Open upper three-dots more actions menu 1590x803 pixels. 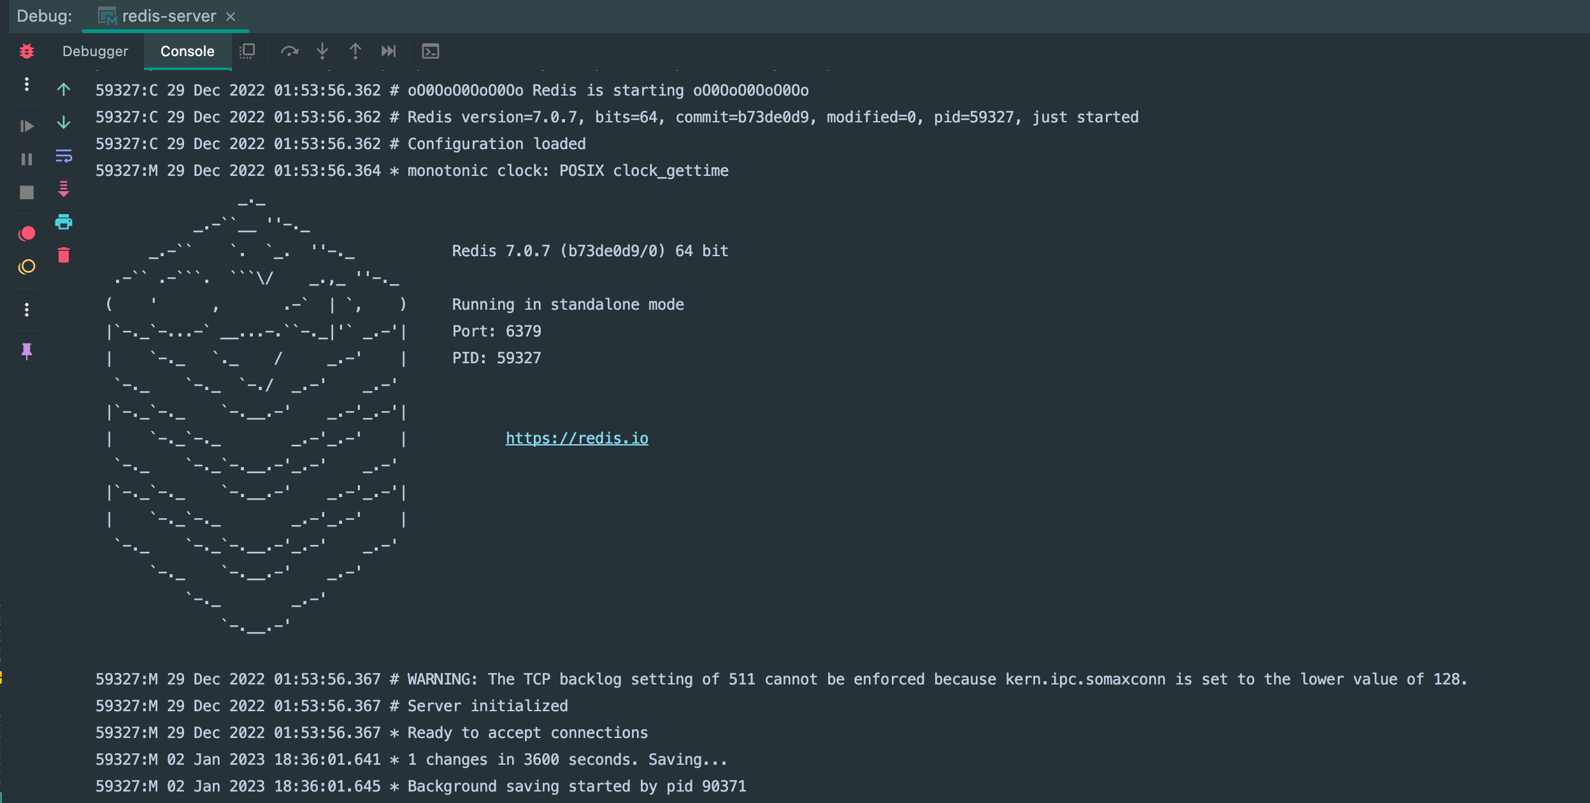point(27,84)
